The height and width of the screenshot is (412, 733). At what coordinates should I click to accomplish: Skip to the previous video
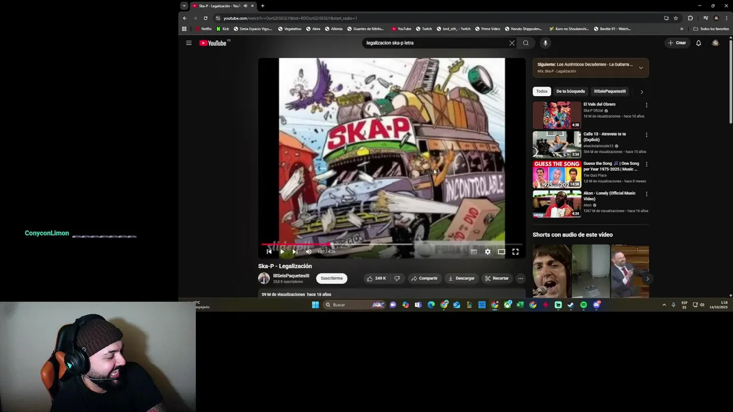tap(269, 252)
